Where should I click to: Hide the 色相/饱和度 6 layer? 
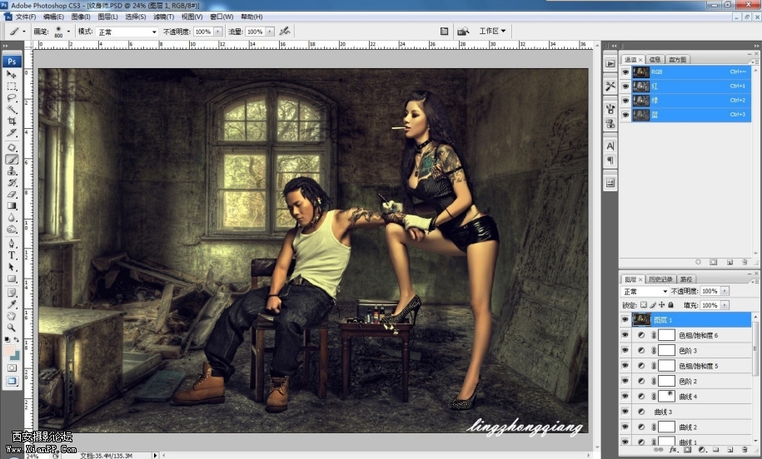[625, 335]
